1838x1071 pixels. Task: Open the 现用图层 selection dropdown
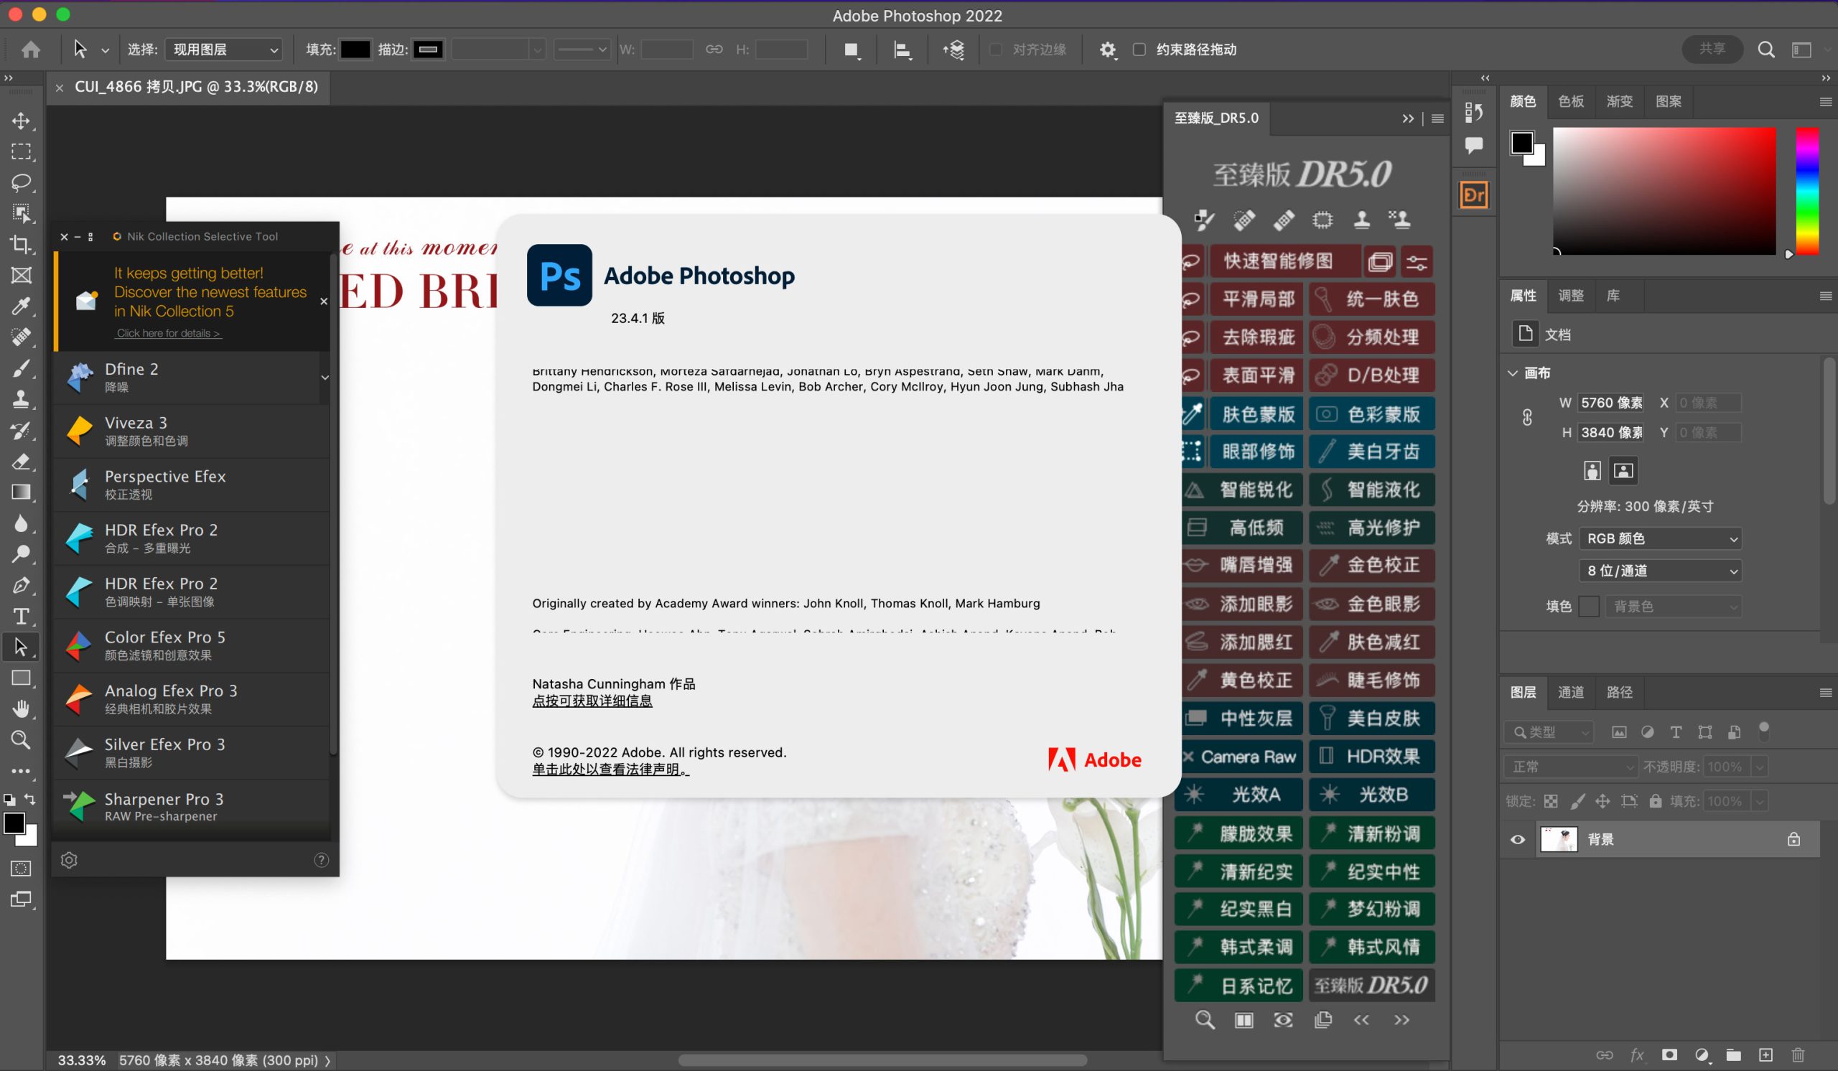(x=224, y=50)
